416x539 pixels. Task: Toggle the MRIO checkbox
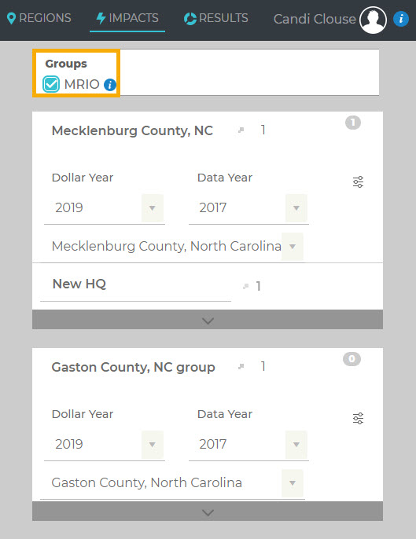[51, 84]
